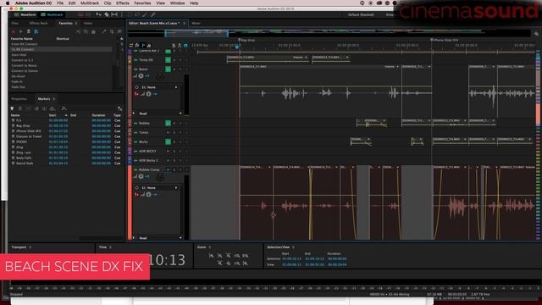Open the Effects menu
542x305 pixels.
[122, 3]
